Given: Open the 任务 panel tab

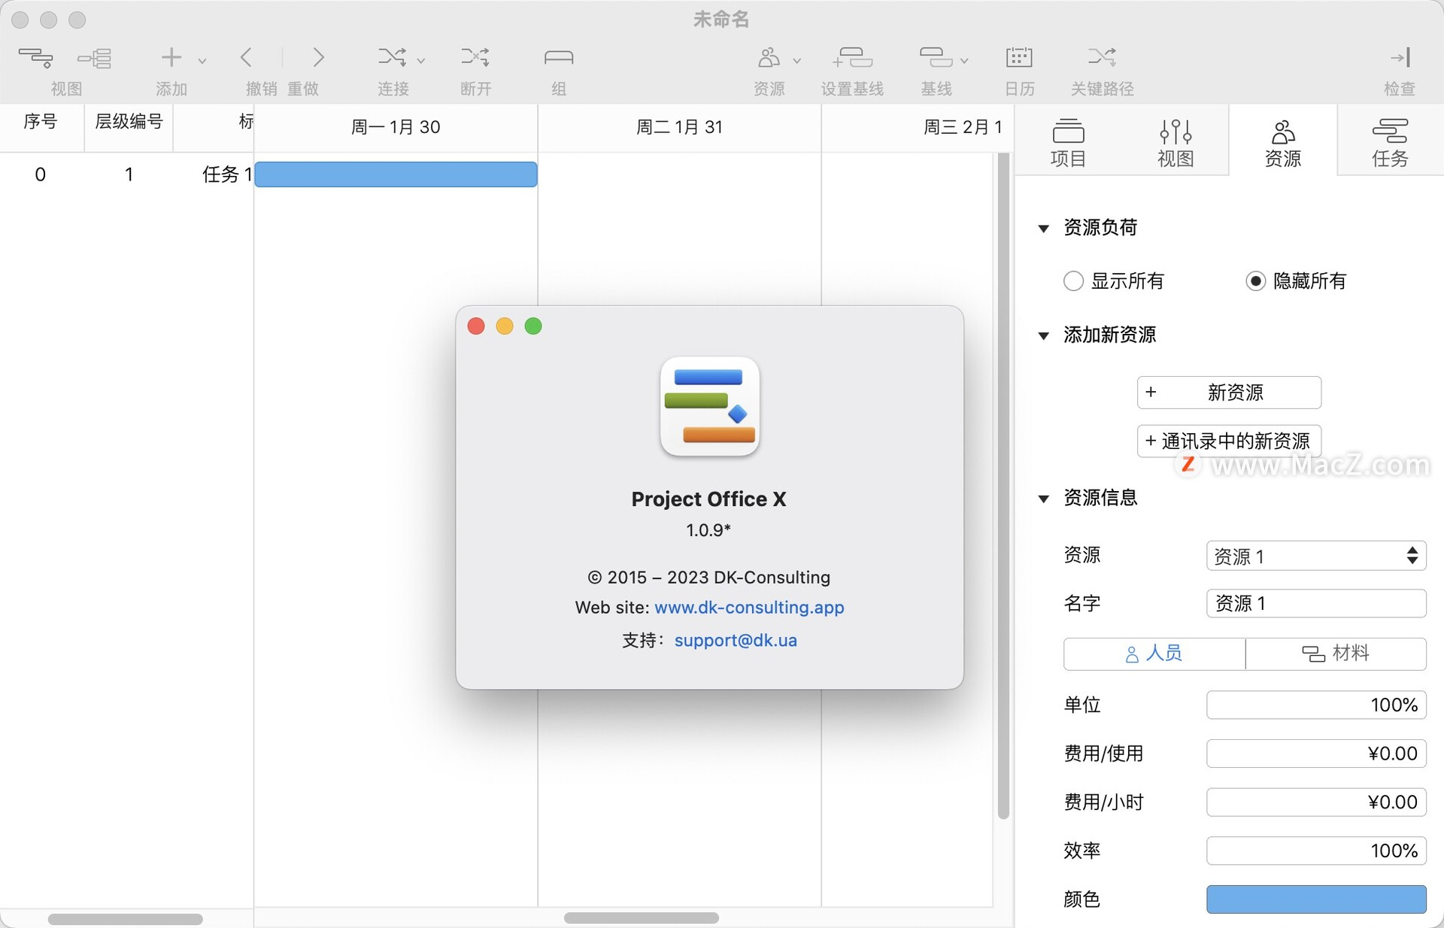Looking at the screenshot, I should (1390, 141).
